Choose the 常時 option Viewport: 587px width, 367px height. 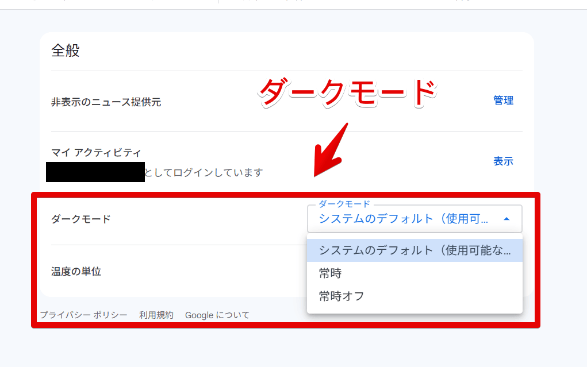coord(415,273)
